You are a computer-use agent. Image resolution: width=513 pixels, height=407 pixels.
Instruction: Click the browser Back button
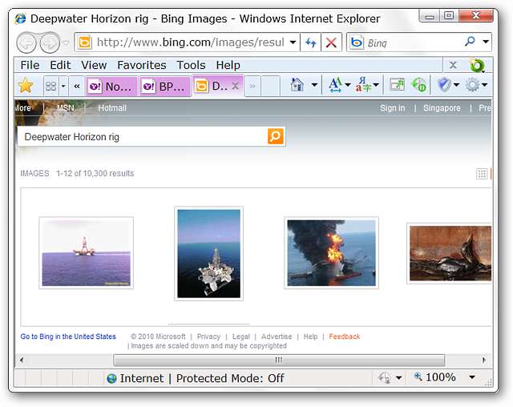click(x=26, y=42)
